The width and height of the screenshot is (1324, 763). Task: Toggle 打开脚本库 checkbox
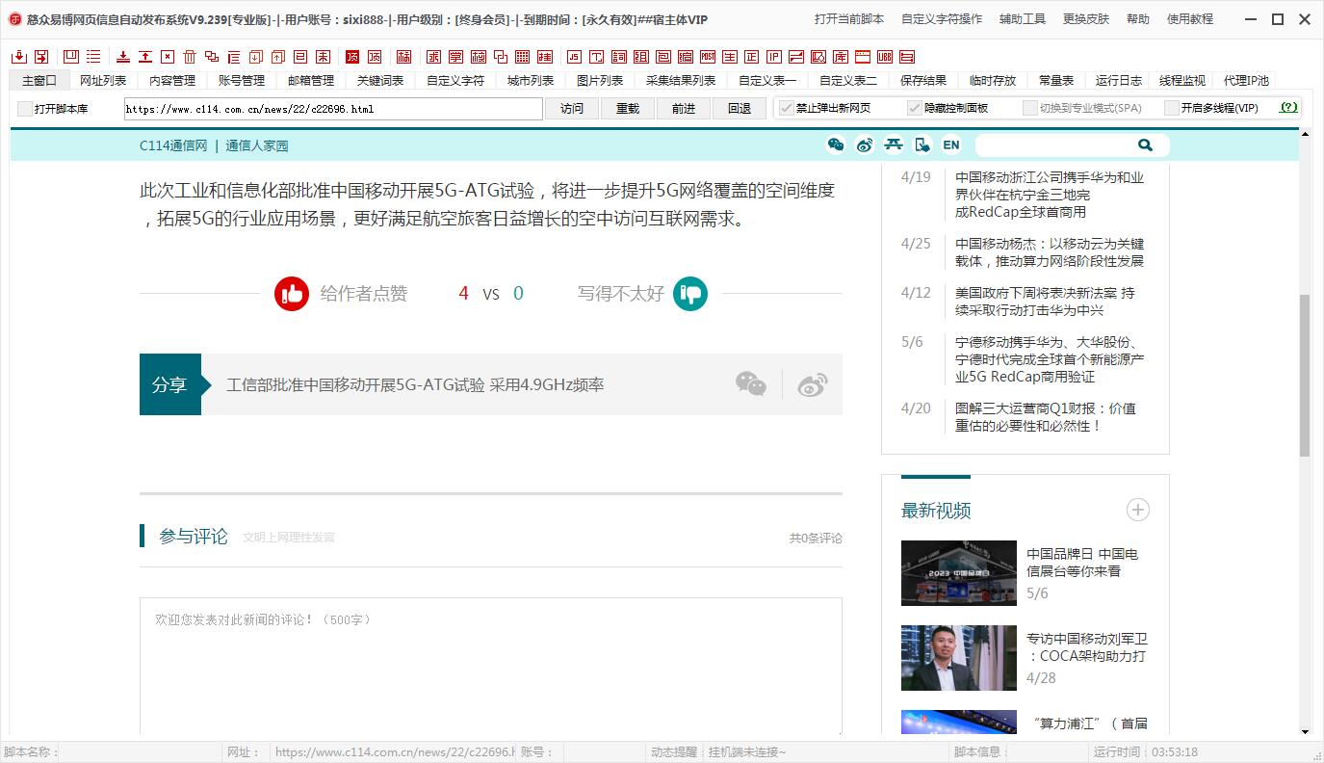click(25, 109)
